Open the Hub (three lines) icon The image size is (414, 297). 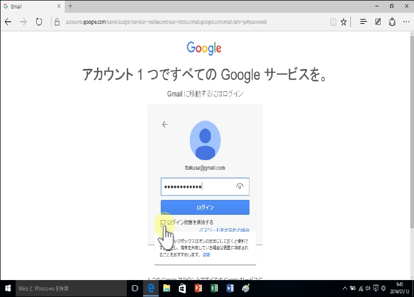tap(364, 22)
